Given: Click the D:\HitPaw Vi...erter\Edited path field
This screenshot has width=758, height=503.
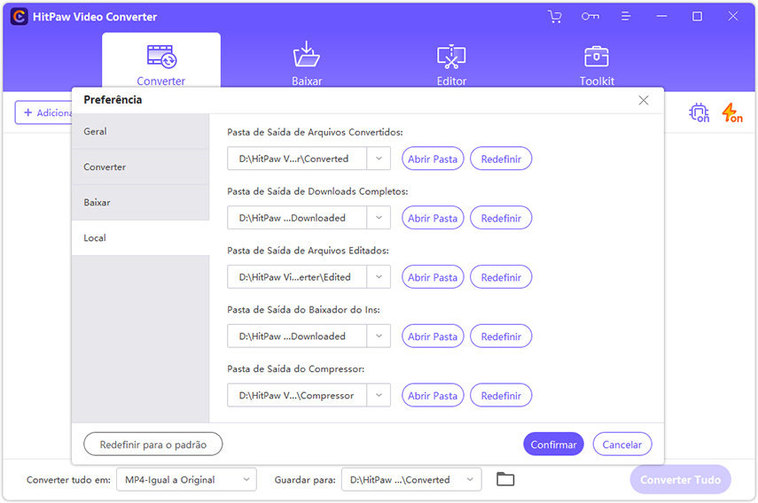Looking at the screenshot, I should coord(297,277).
